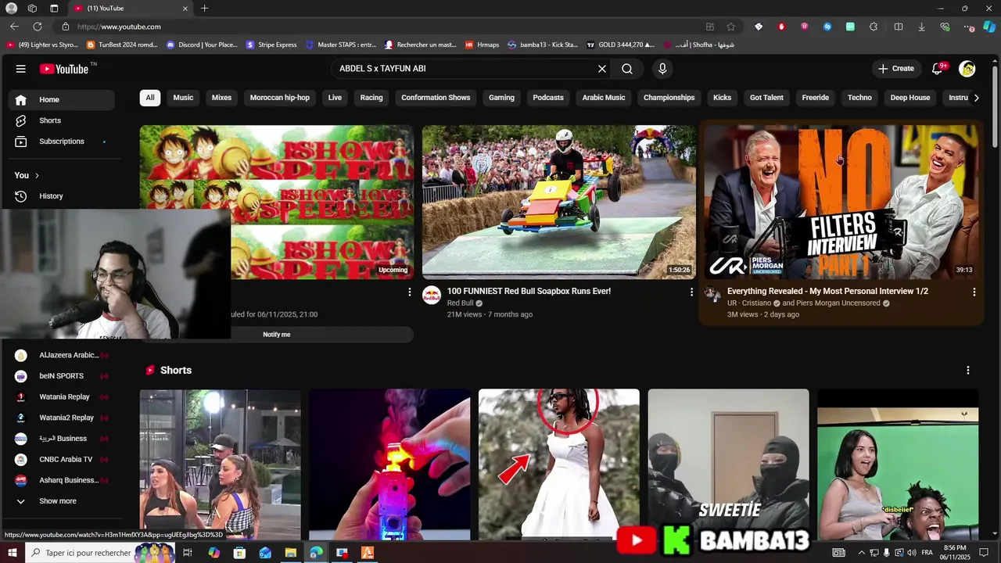
Task: Show more filter chips with right arrow
Action: (976, 98)
